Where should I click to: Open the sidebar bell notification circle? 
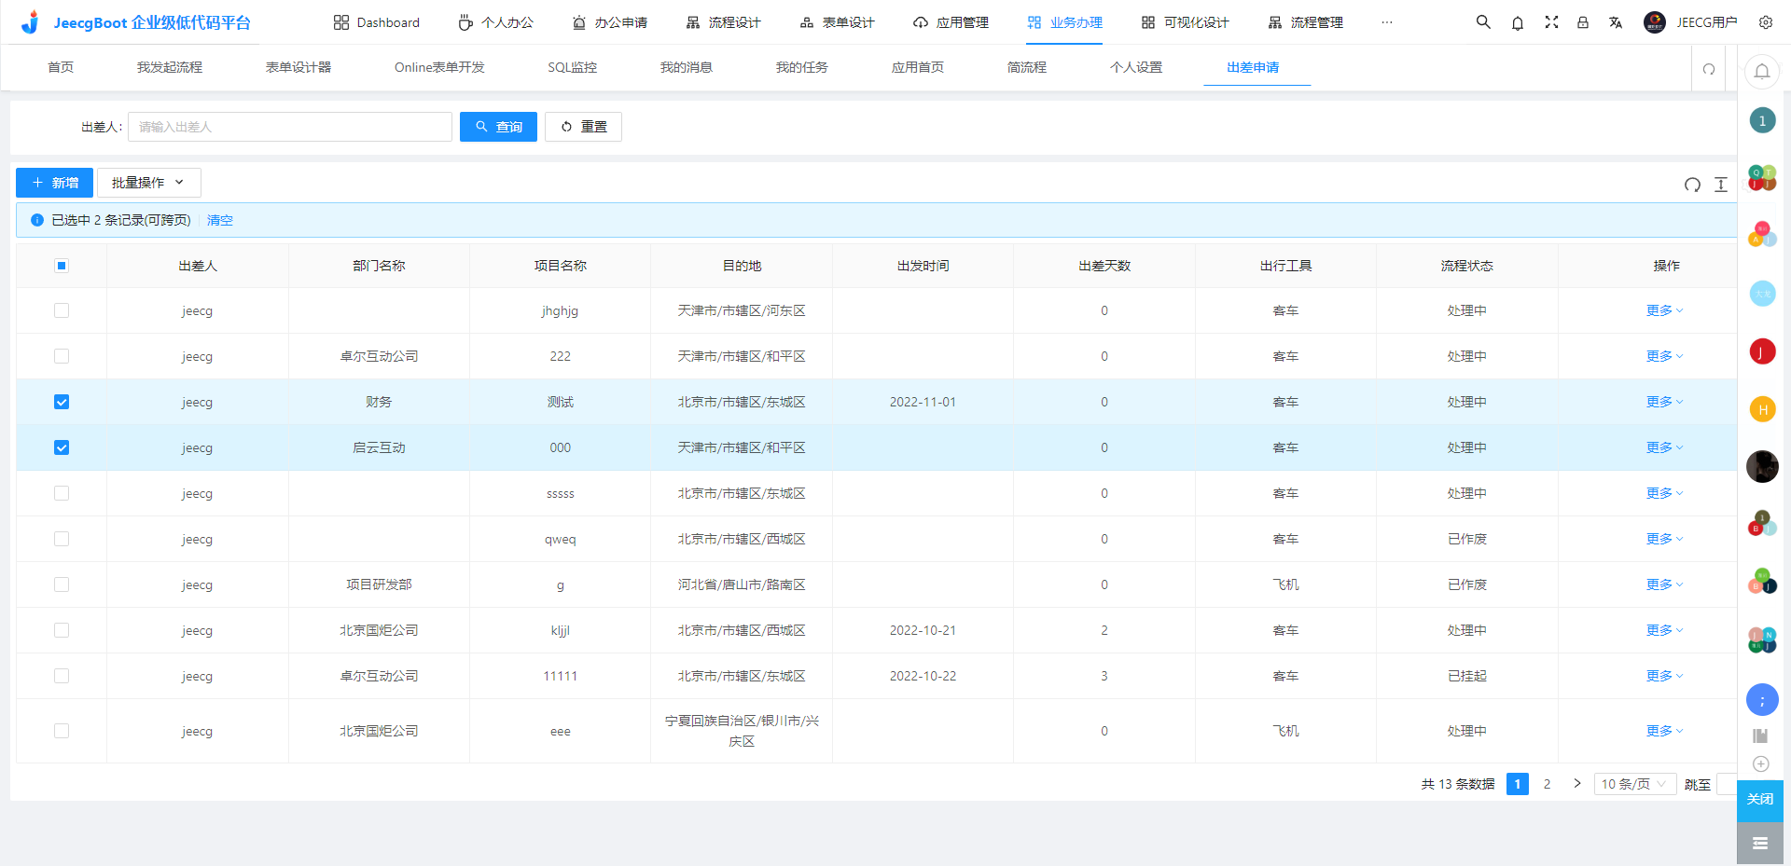tap(1762, 71)
